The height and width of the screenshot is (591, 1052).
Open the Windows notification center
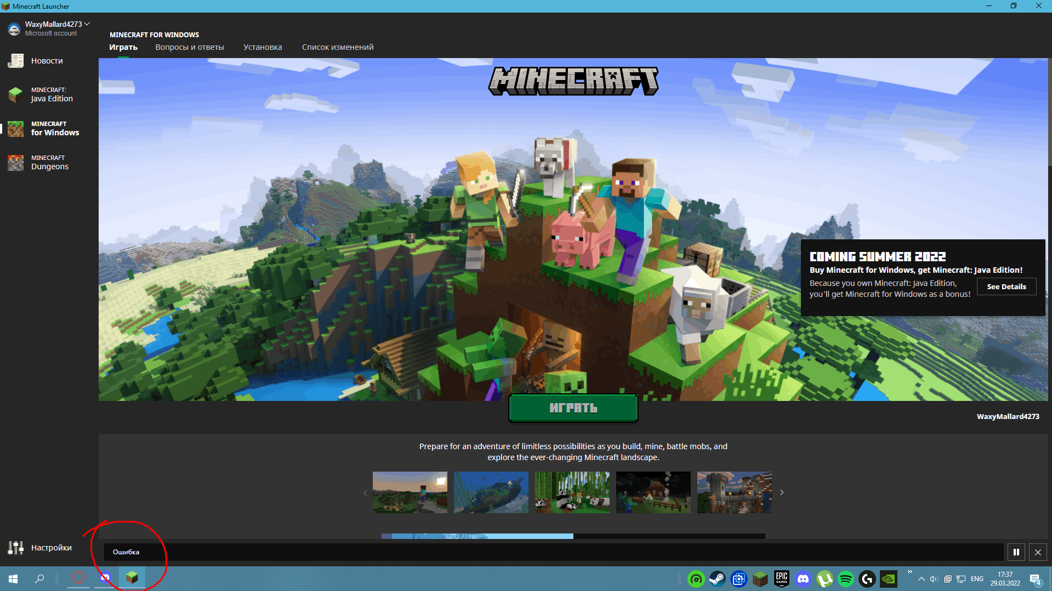click(x=1036, y=579)
